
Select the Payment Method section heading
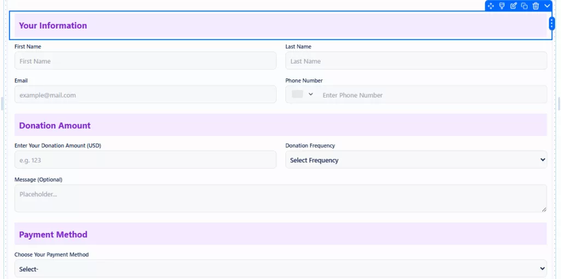53,235
